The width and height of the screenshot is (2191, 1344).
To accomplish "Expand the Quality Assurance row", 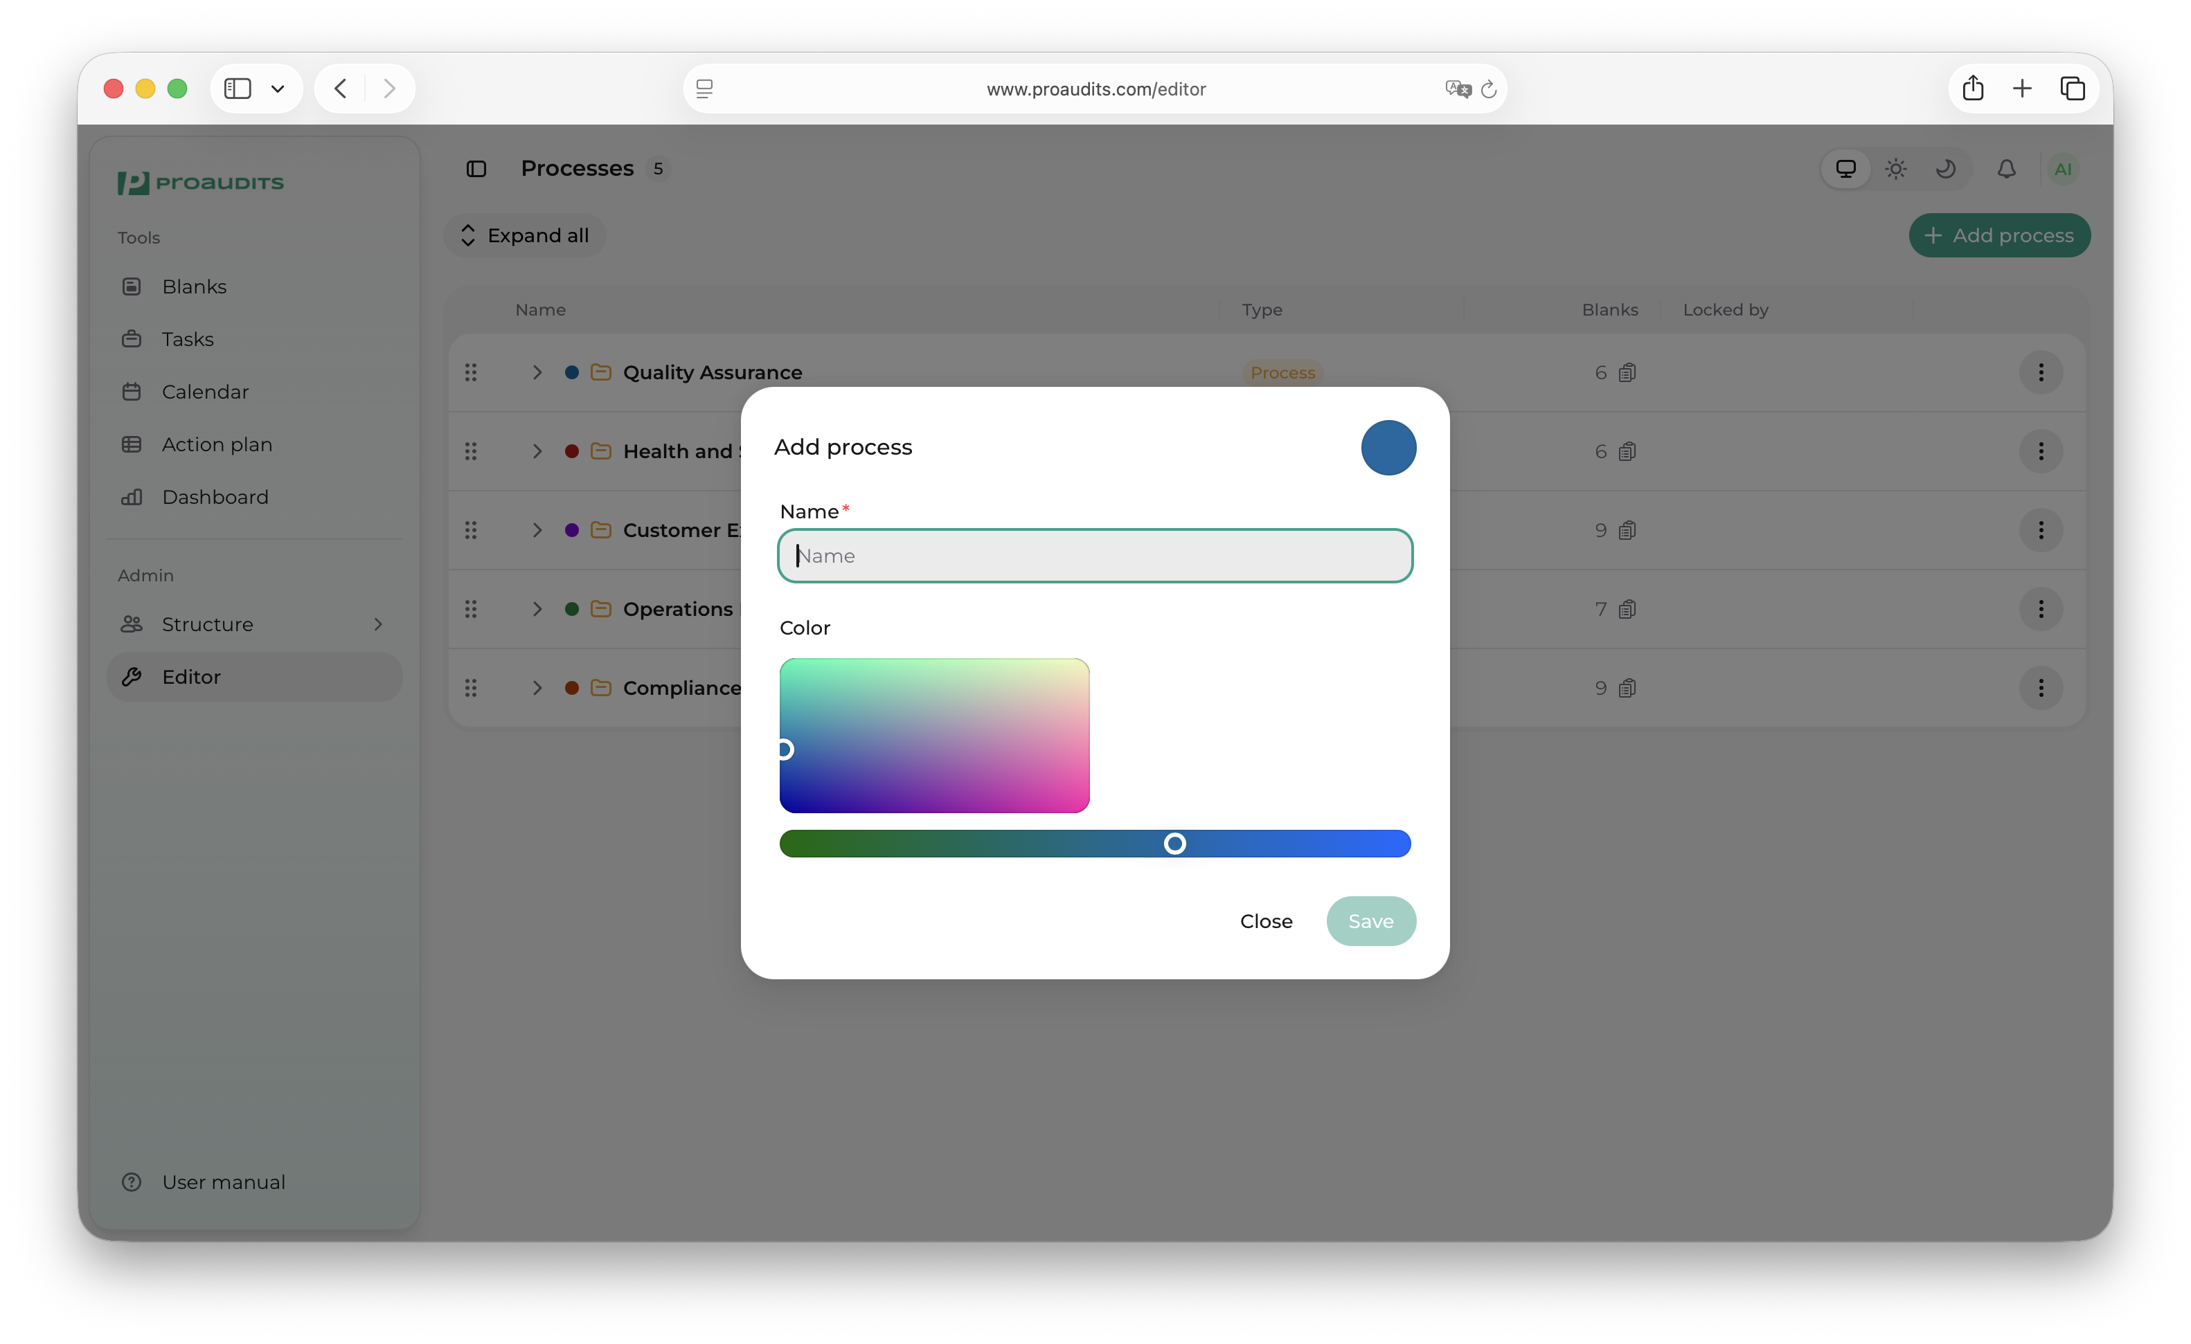I will [x=537, y=372].
